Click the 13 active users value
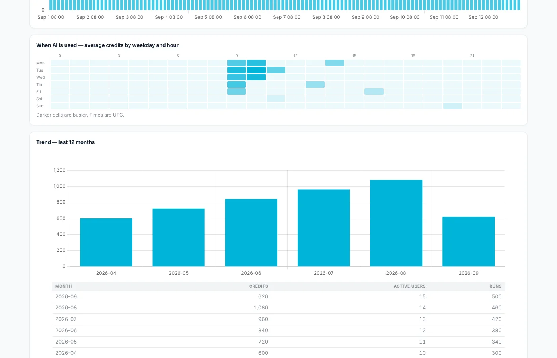 422,319
